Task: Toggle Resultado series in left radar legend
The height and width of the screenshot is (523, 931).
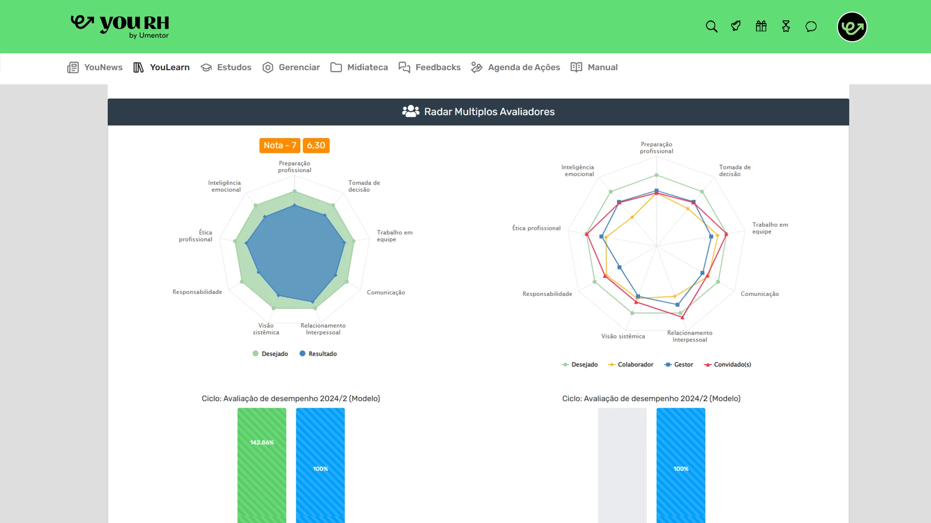Action: point(318,354)
